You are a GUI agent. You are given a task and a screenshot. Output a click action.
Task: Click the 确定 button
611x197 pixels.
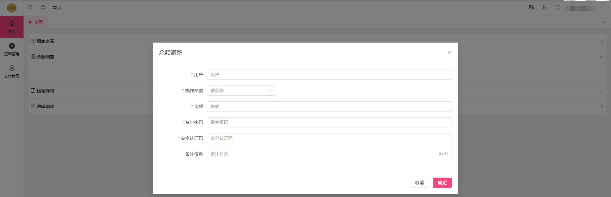pyautogui.click(x=442, y=183)
